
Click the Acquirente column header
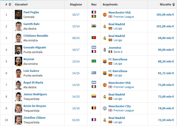pos(110,4)
